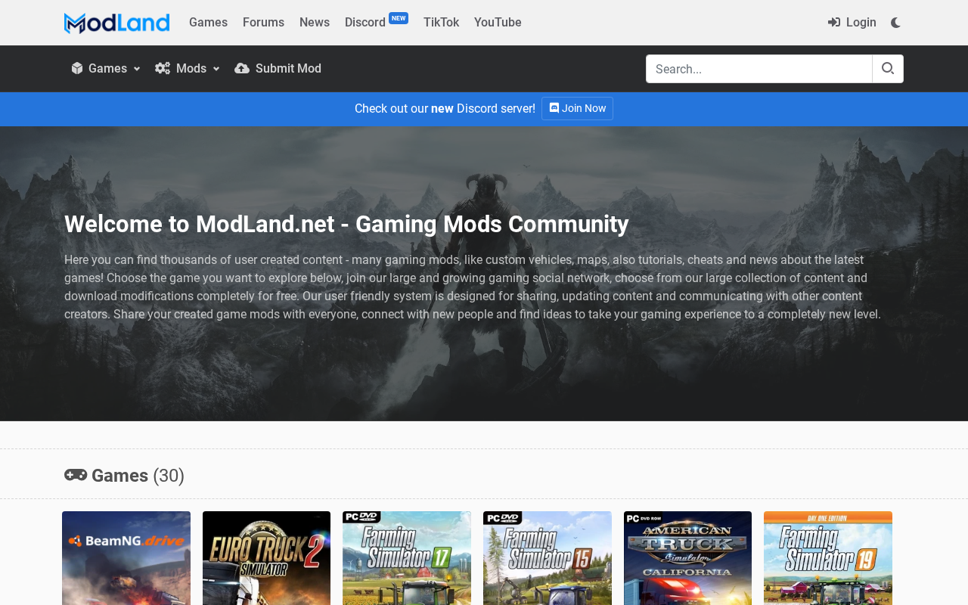This screenshot has width=968, height=605.
Task: Expand the Games dropdown in the dark bar
Action: click(106, 69)
